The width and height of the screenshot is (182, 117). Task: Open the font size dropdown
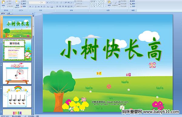click(x=45, y=2)
